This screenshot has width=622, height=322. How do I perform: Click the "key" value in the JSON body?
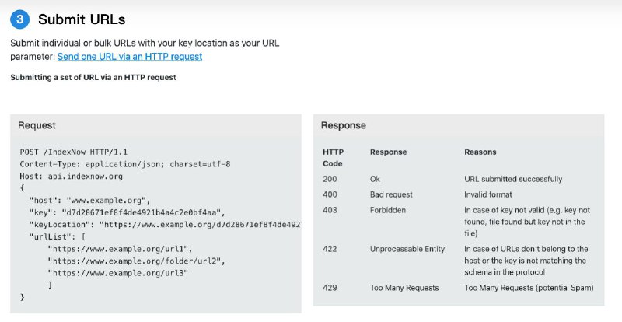click(145, 212)
